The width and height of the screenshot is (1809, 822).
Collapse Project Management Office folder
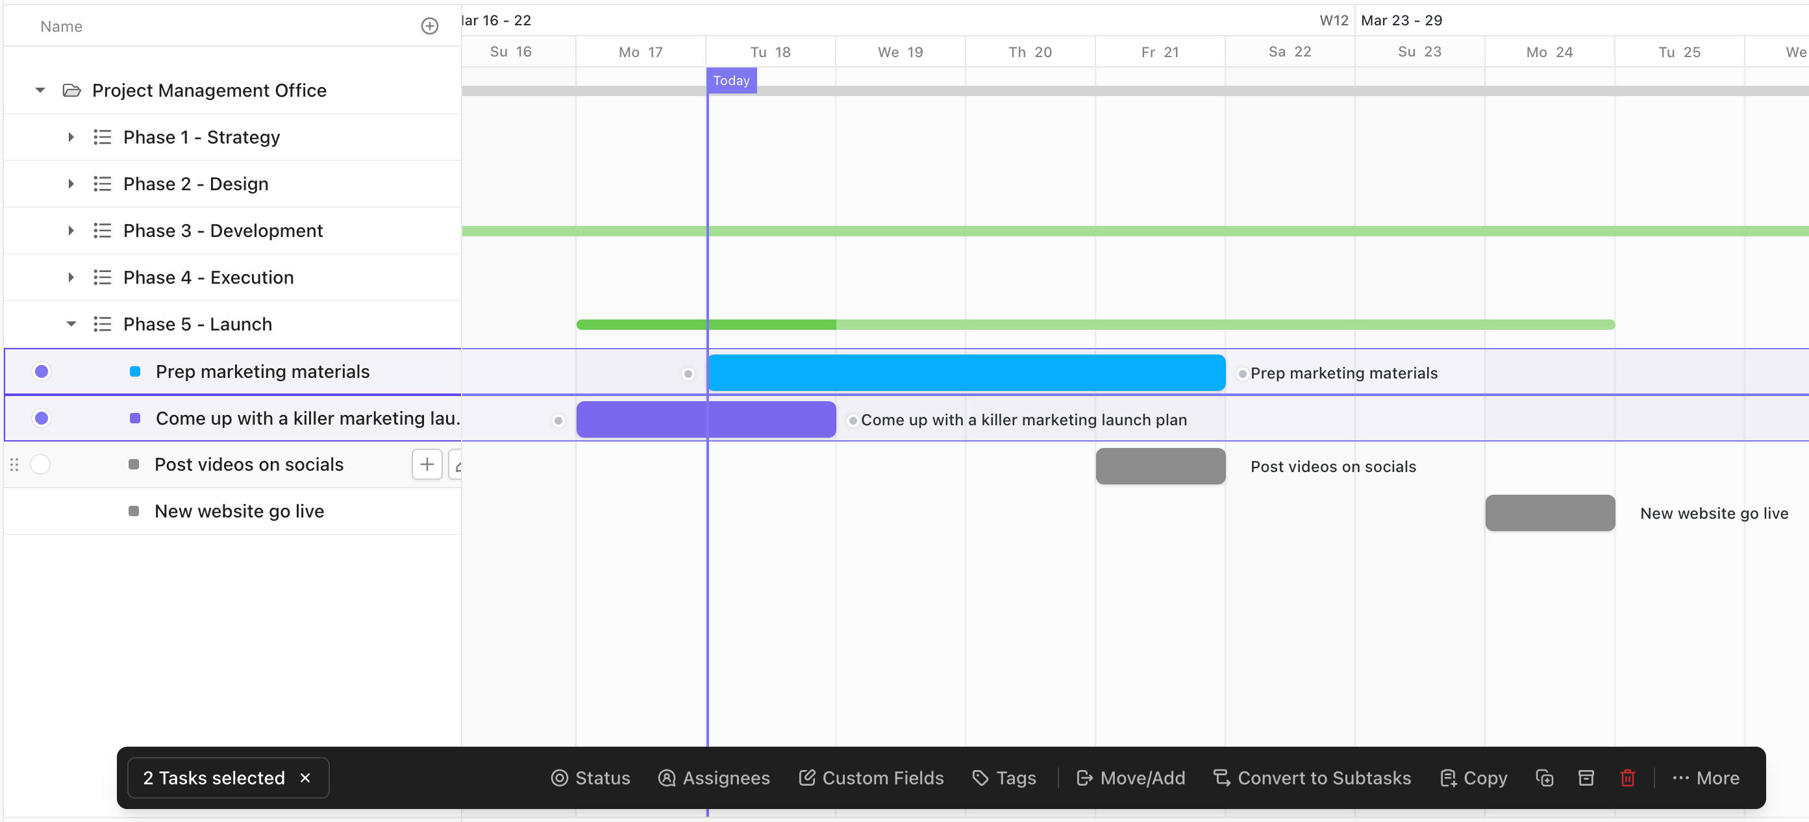pos(40,90)
